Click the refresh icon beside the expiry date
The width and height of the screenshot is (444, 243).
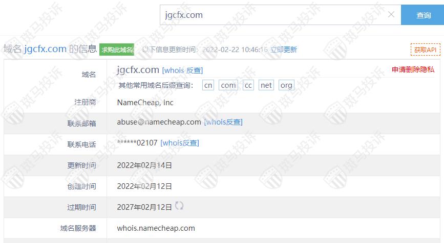click(x=179, y=206)
